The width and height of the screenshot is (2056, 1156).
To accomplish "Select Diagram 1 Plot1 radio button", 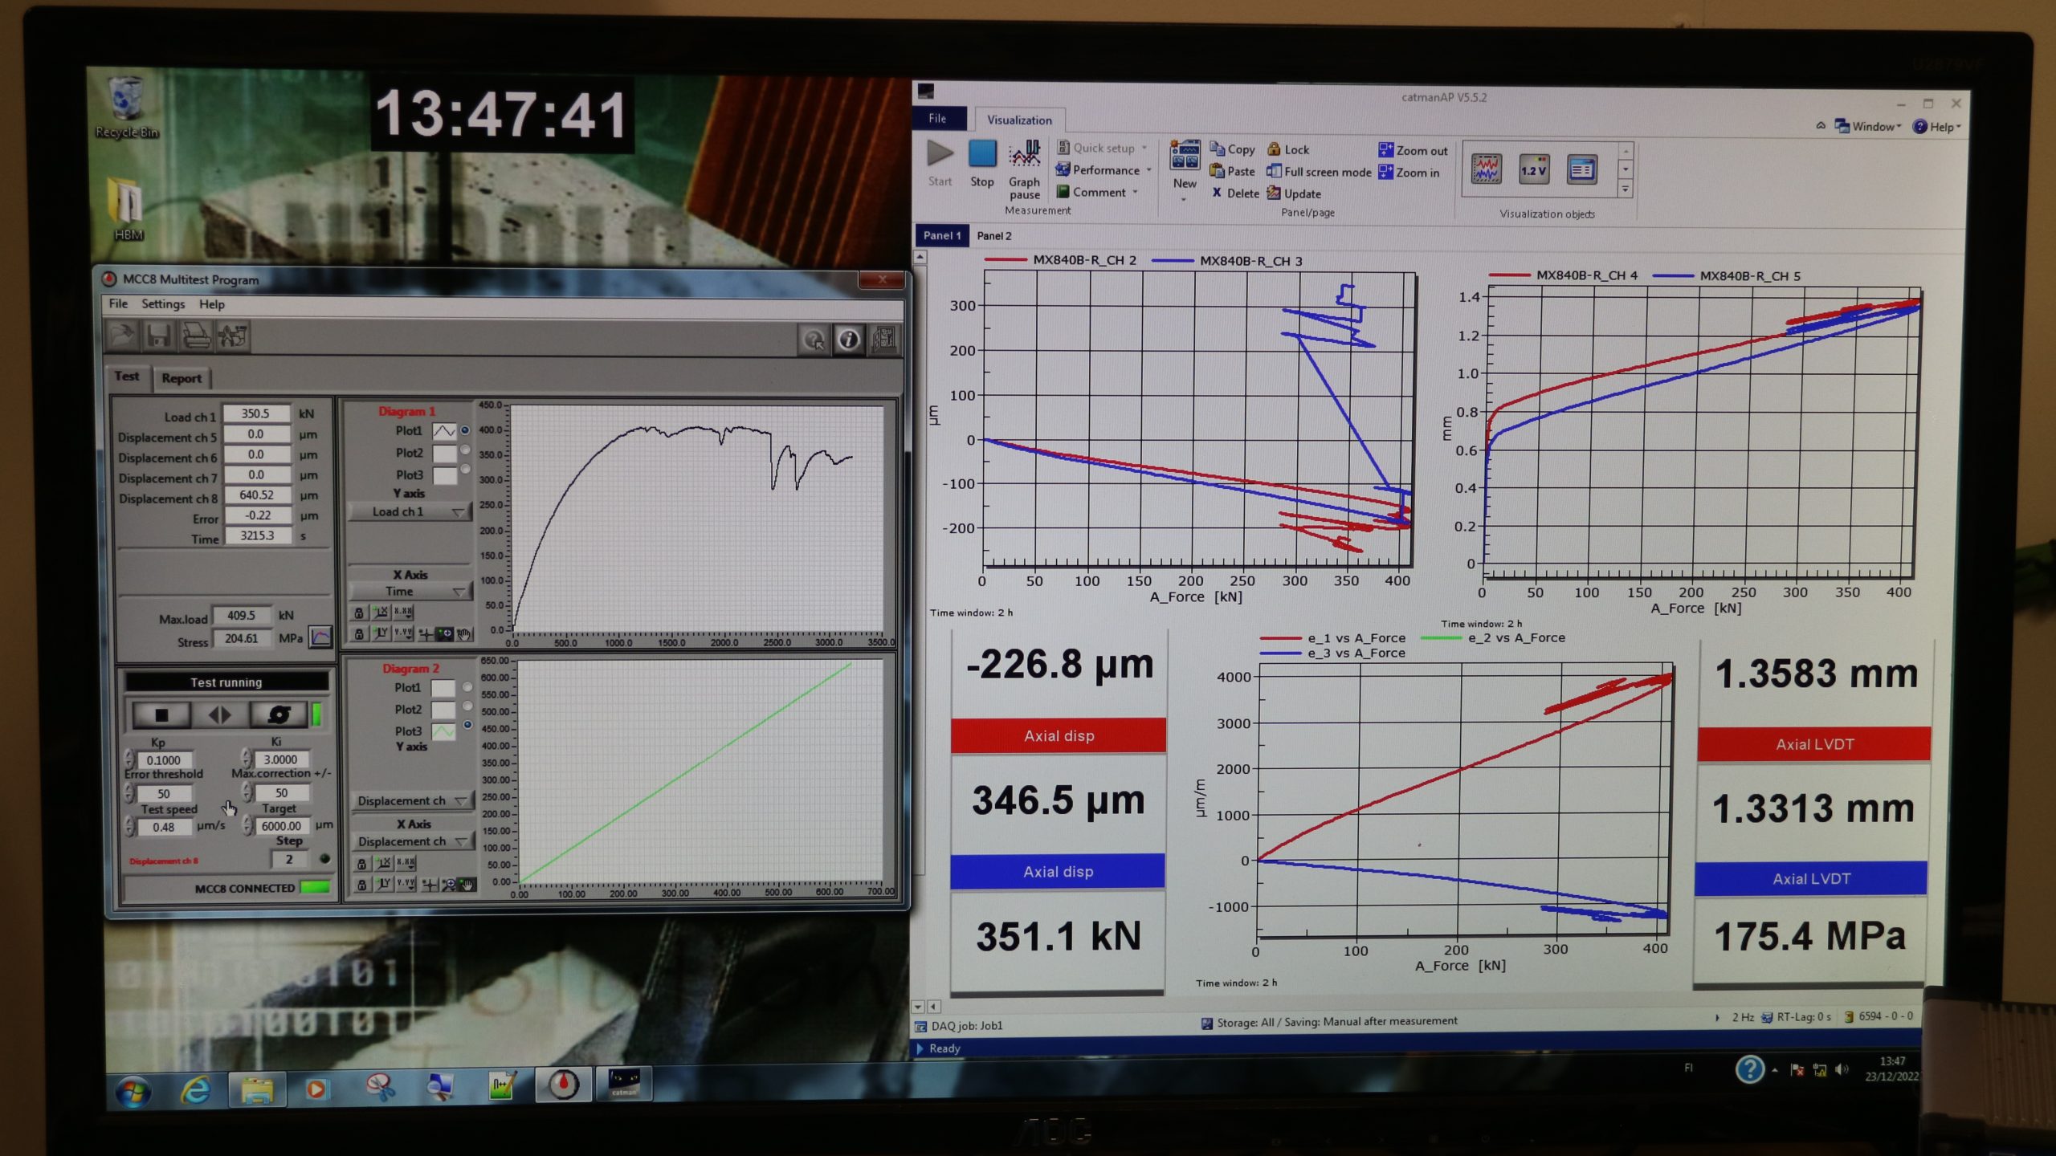I will (465, 430).
